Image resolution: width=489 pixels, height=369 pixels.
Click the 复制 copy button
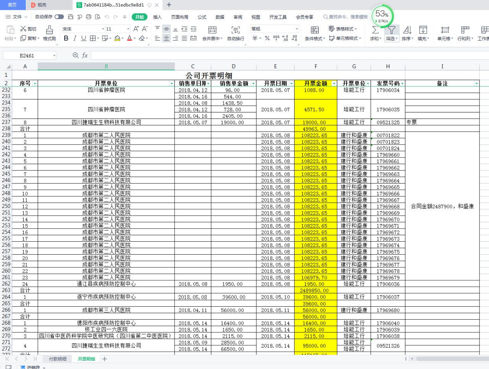pos(30,38)
